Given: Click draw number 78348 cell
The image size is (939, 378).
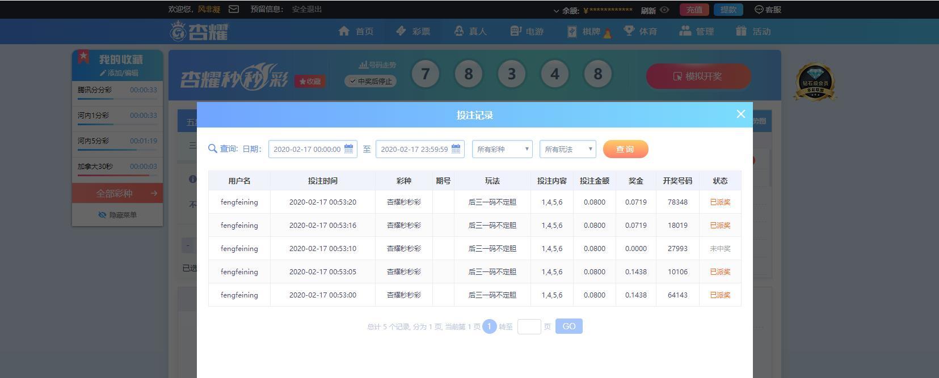Looking at the screenshot, I should pyautogui.click(x=677, y=202).
